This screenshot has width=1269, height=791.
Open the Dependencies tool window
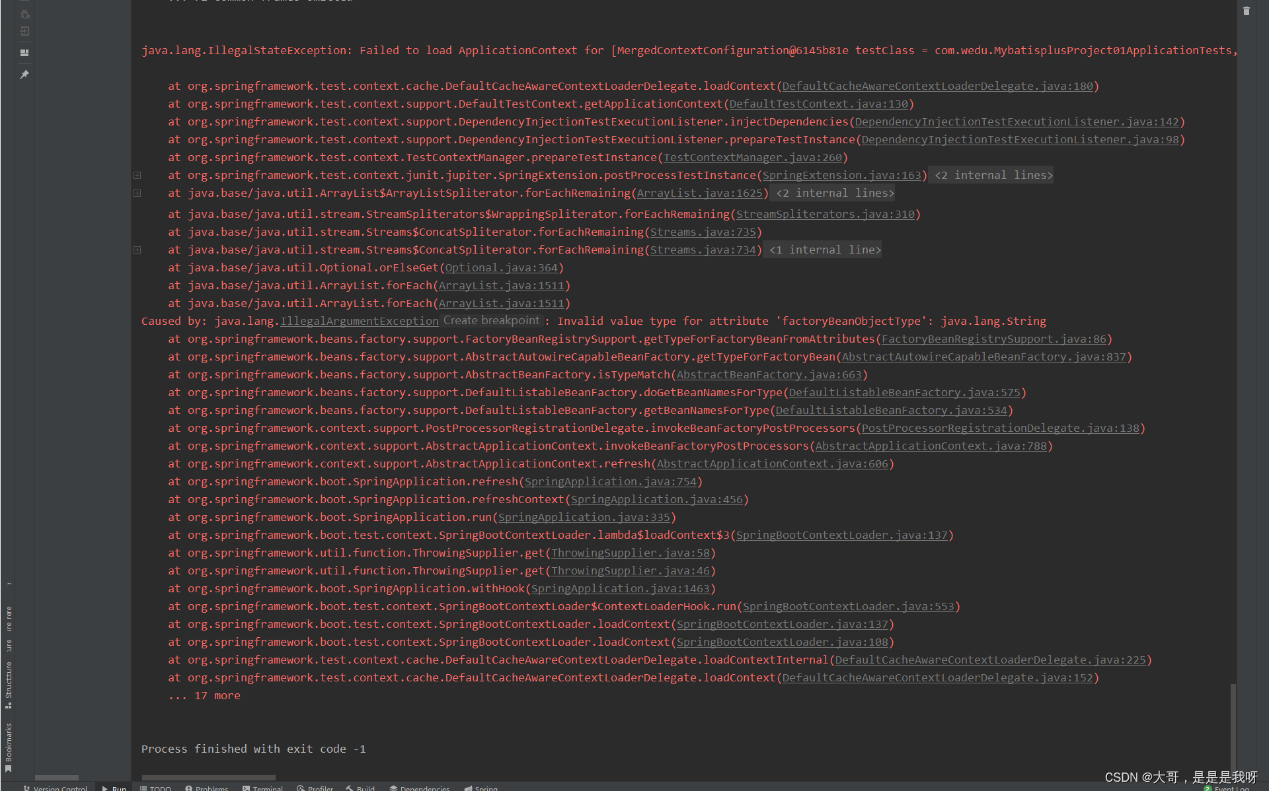click(x=420, y=788)
